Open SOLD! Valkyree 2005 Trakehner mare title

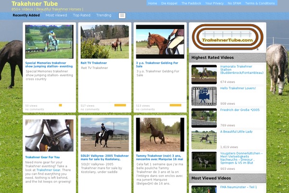click(x=105, y=158)
